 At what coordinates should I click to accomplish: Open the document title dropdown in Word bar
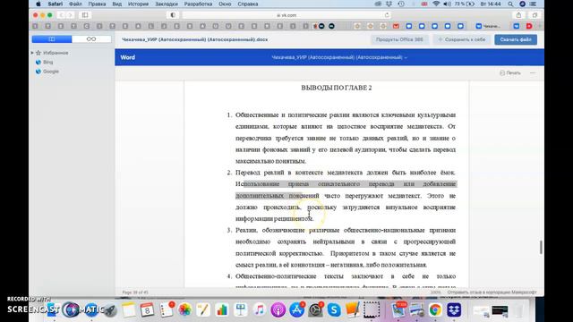tap(339, 57)
